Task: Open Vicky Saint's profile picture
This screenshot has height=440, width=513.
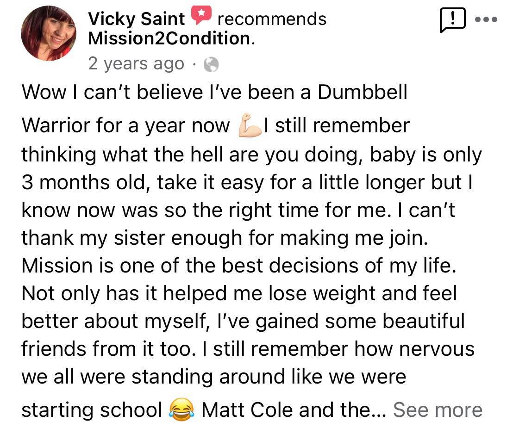Action: click(x=49, y=33)
